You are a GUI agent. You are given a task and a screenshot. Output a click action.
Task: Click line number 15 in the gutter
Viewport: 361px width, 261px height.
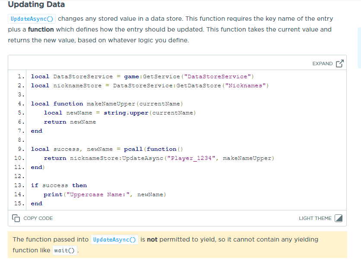click(x=19, y=204)
